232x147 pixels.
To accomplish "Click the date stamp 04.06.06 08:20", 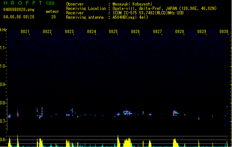I will tap(19, 17).
